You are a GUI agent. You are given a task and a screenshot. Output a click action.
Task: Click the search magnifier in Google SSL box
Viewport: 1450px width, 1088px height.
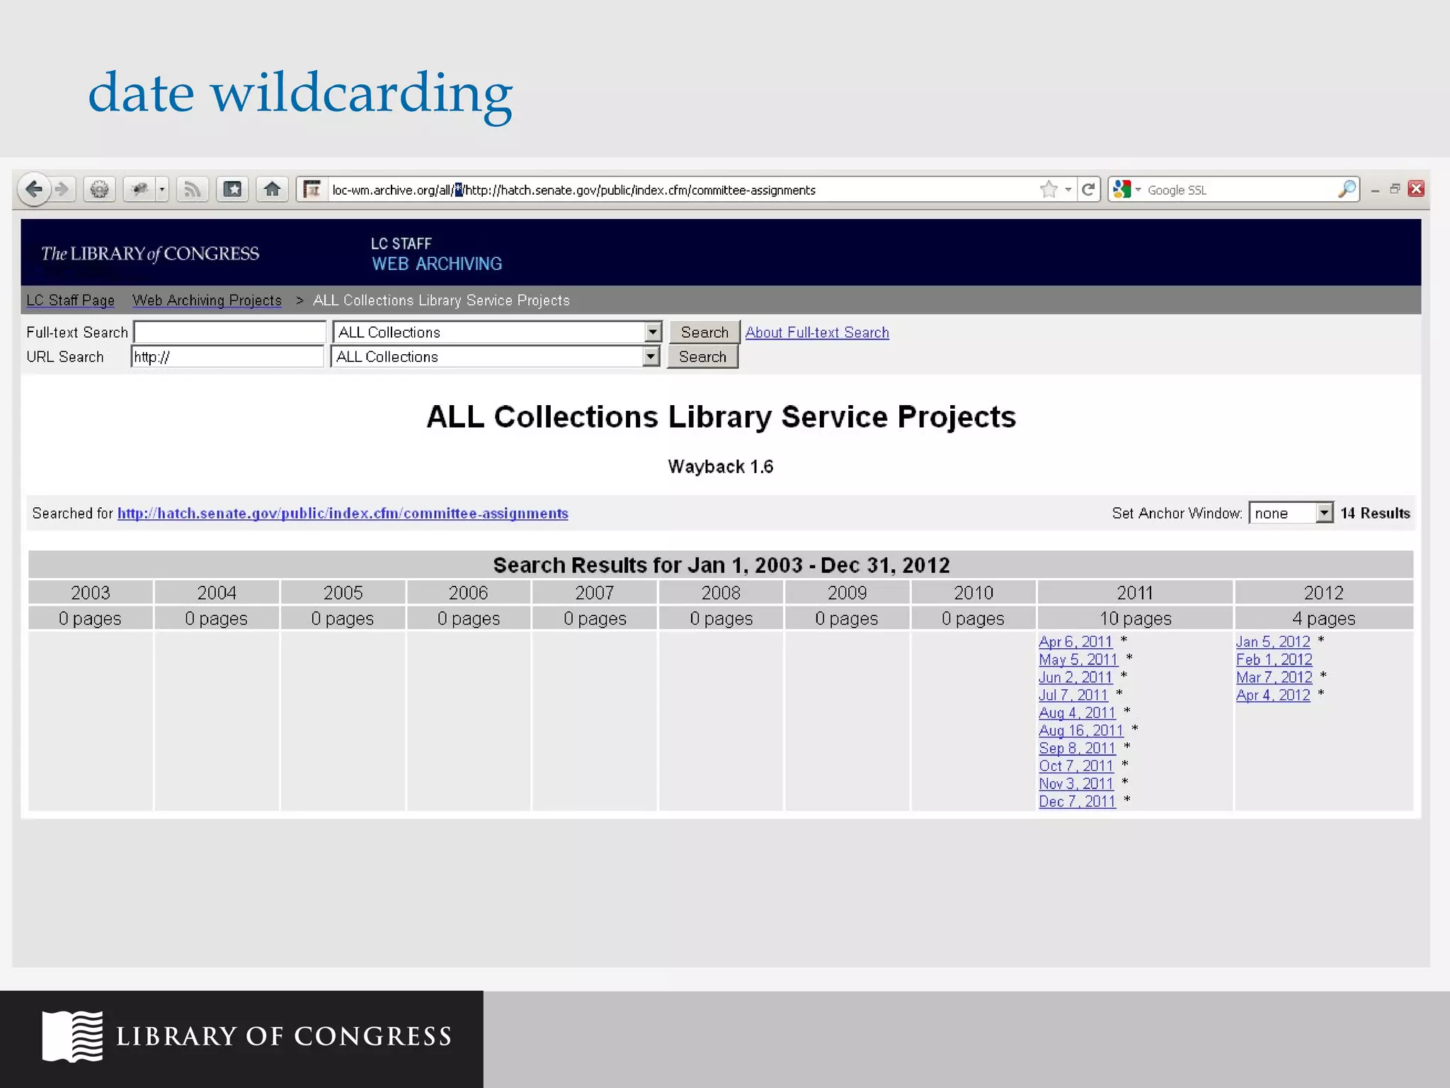point(1346,189)
